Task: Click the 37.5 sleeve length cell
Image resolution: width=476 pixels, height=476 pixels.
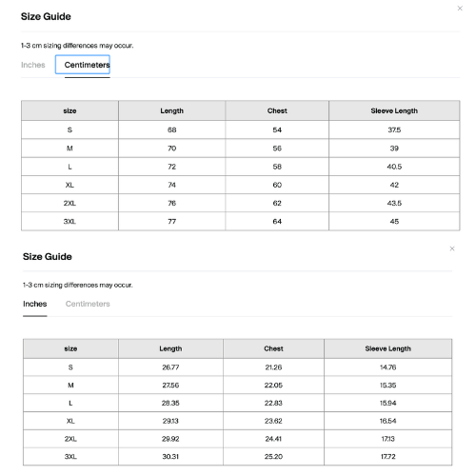Action: click(x=394, y=129)
